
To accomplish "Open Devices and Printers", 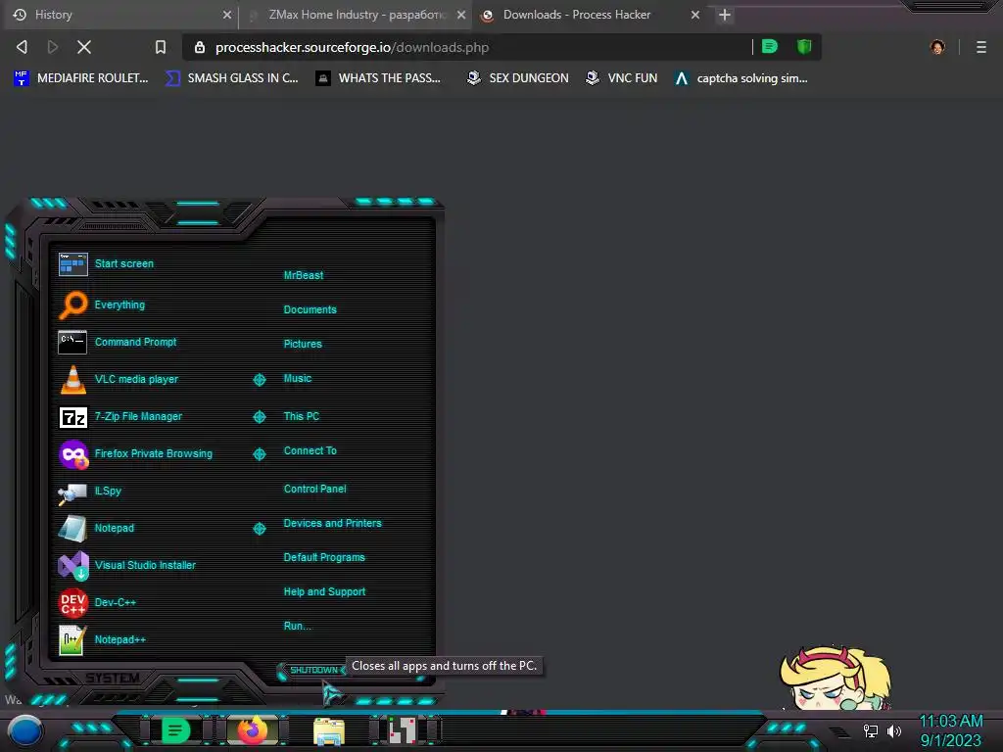I will point(332,523).
